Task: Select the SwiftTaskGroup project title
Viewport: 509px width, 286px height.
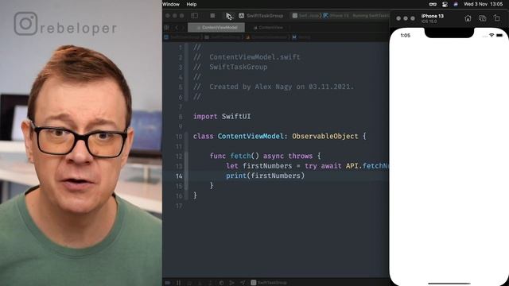Action: (x=265, y=16)
